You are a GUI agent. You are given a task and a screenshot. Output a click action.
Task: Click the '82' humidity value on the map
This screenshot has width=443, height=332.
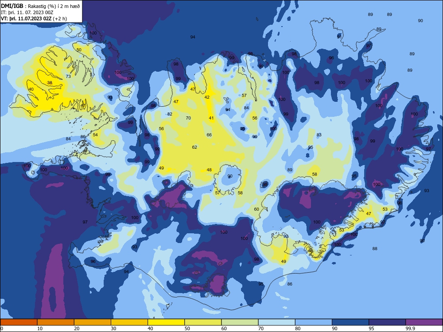point(170,114)
